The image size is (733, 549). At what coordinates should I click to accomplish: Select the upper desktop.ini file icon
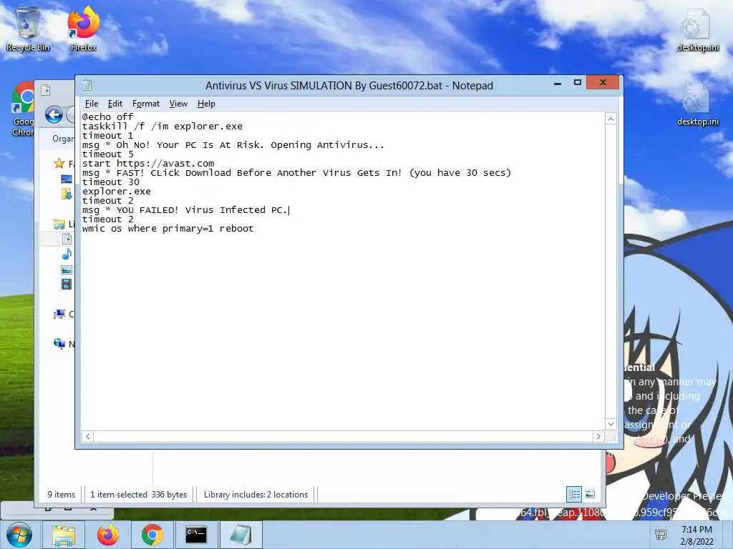coord(697,30)
